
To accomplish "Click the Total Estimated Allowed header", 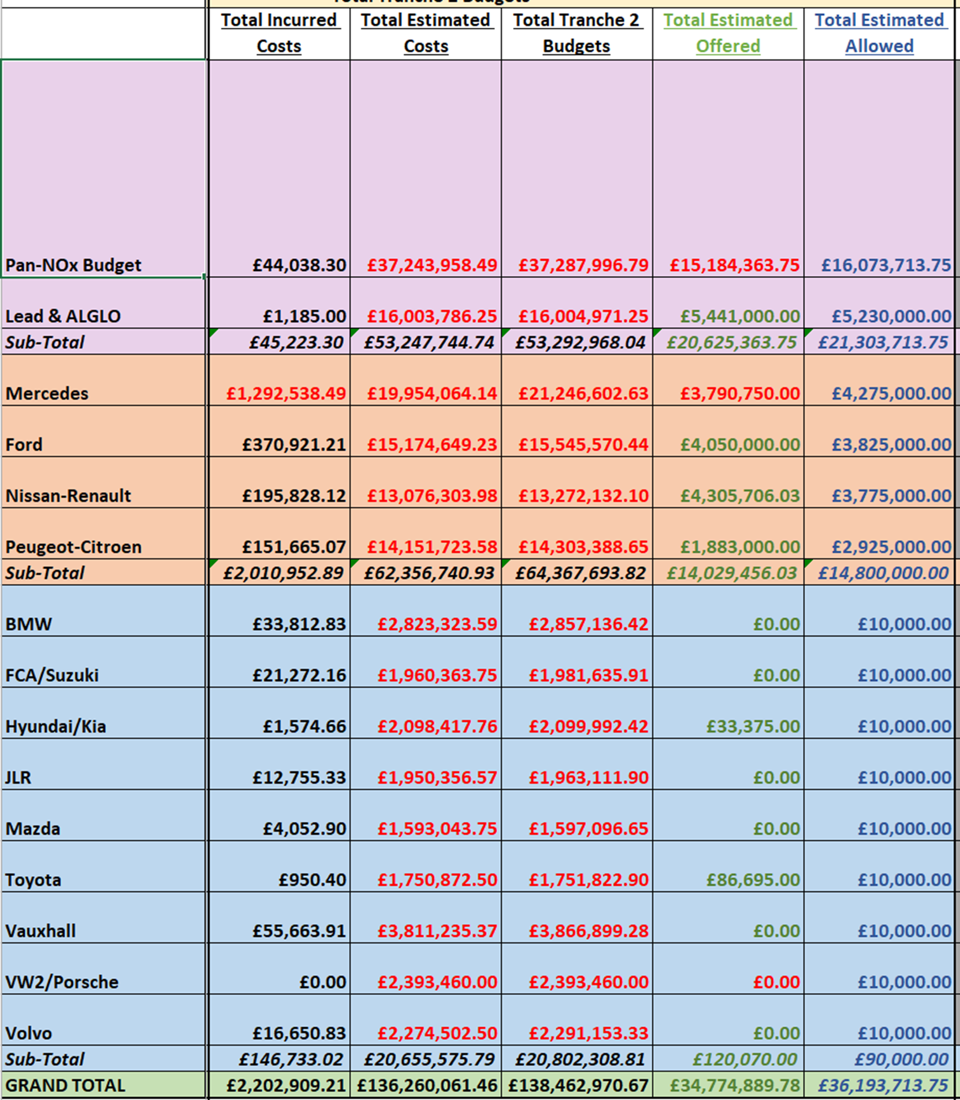I will [x=879, y=33].
